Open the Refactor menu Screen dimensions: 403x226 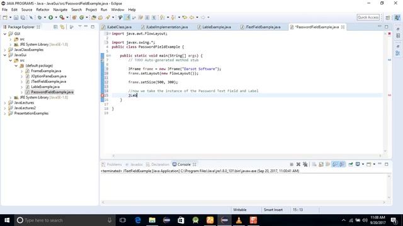click(x=43, y=10)
